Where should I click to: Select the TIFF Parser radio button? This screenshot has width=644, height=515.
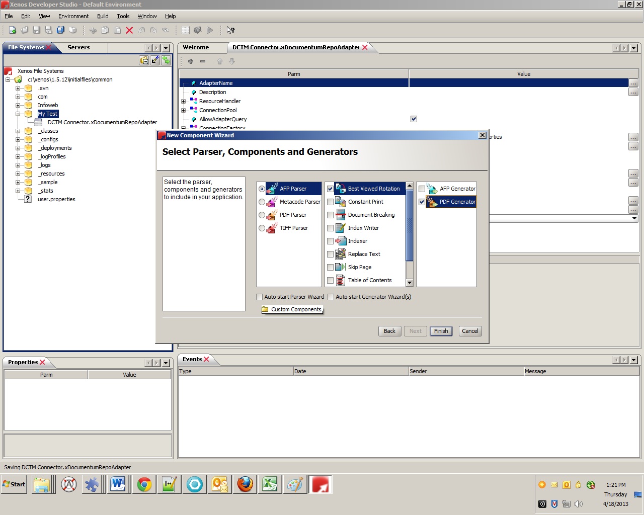coord(262,228)
